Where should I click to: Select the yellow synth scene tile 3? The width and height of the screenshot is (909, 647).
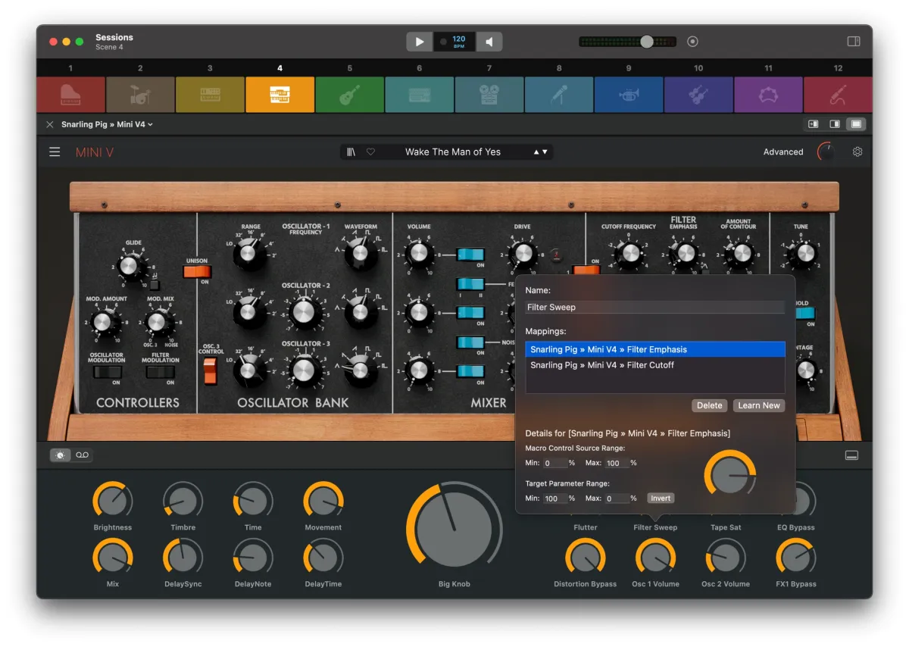[x=210, y=95]
